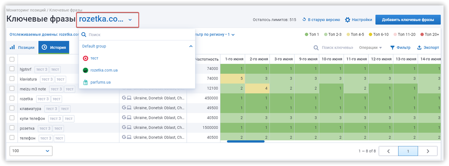This screenshot has height=166, width=449.
Task: Click the clock icon in История tab
Action: [44, 47]
